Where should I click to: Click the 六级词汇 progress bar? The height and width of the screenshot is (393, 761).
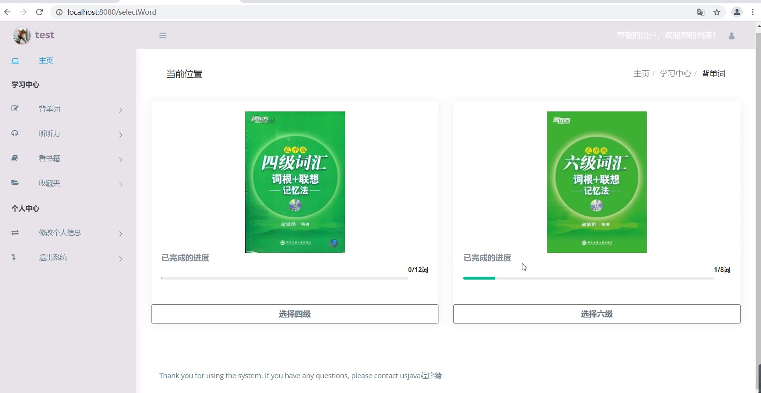588,278
